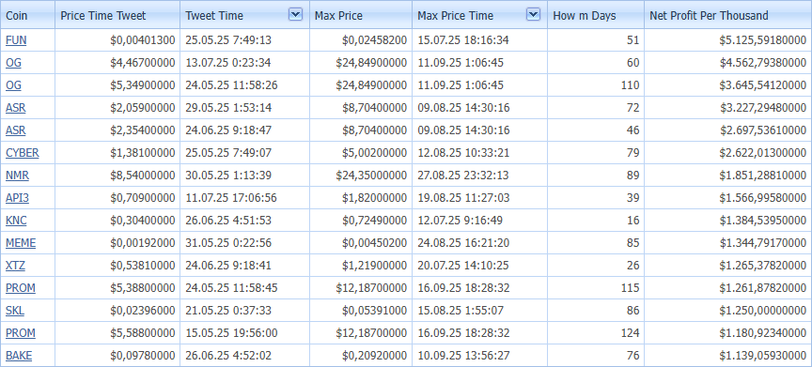This screenshot has height=367, width=812.
Task: Select price cell $5,34900000
Action: (117, 85)
